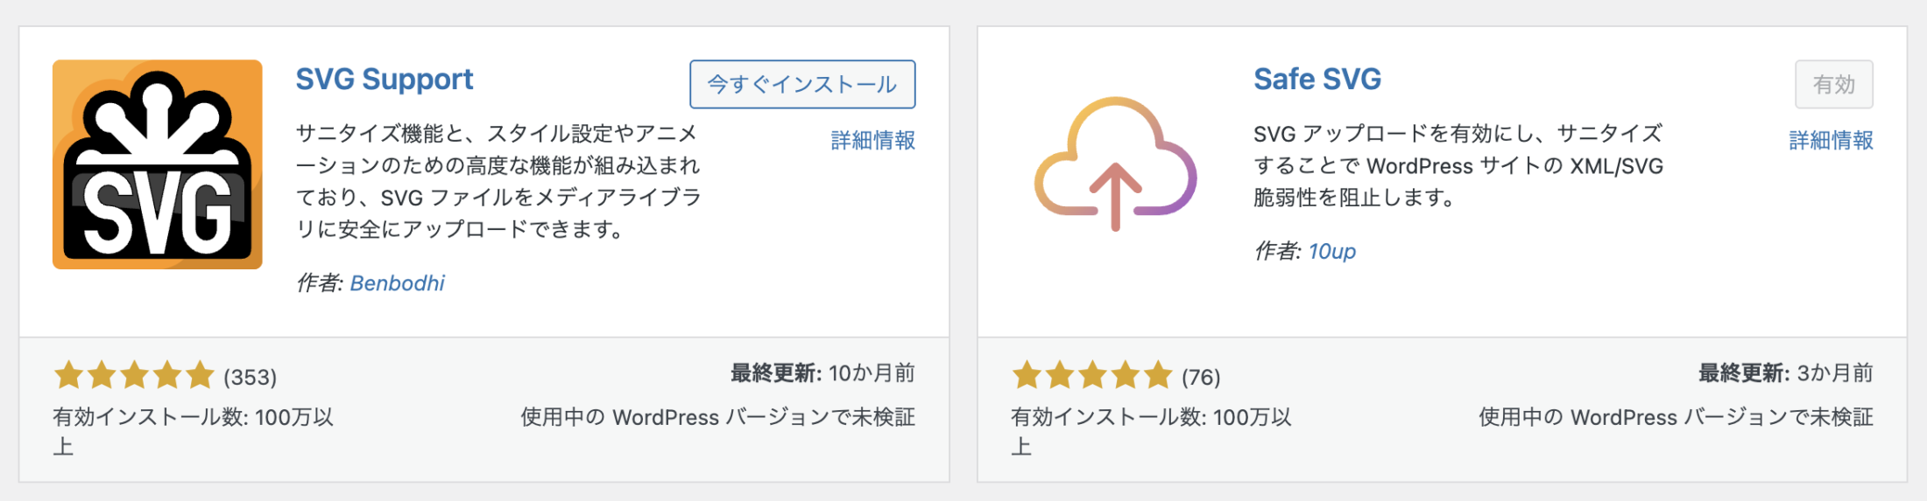This screenshot has width=1927, height=501.
Task: Click the (353) rating count
Action: 251,378
